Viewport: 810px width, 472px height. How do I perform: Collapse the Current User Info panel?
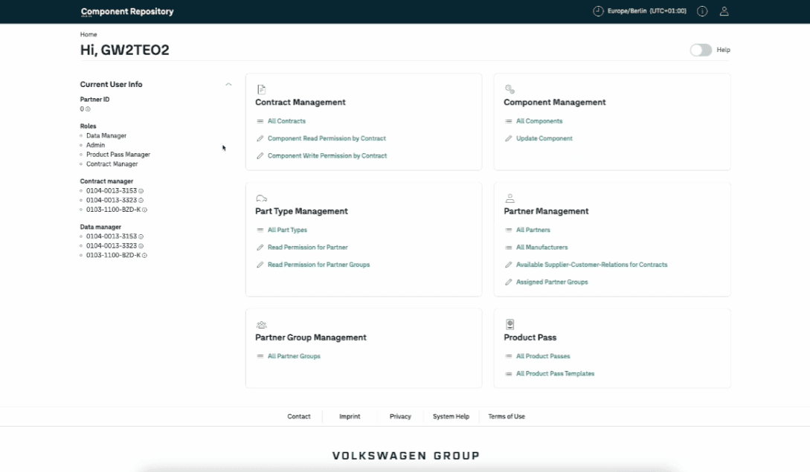228,85
